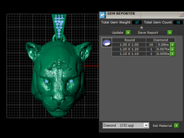Click the GEM REPORTER title bar text

pyautogui.click(x=121, y=13)
